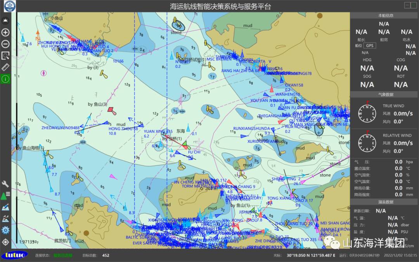Toggle the green info query button
The width and height of the screenshot is (419, 262).
pyautogui.click(x=5, y=79)
